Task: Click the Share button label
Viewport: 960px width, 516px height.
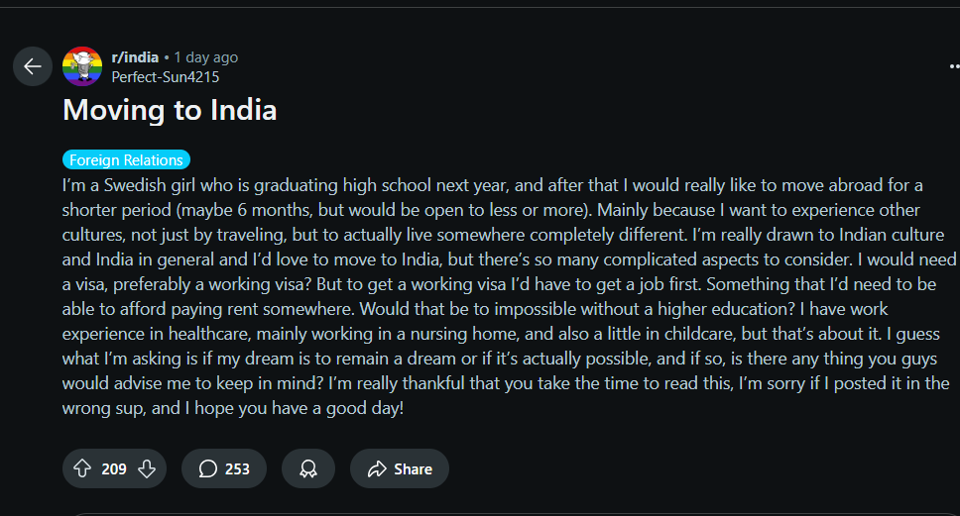Action: pos(414,468)
